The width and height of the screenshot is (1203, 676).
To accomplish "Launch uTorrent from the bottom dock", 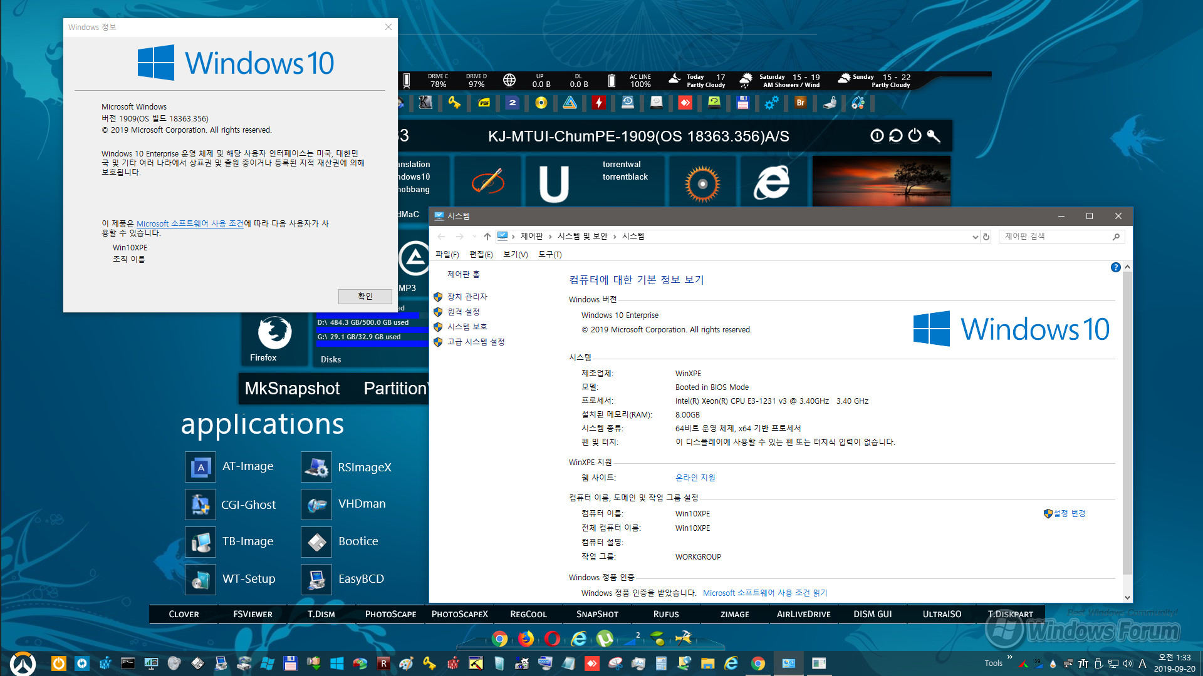I will click(x=605, y=638).
